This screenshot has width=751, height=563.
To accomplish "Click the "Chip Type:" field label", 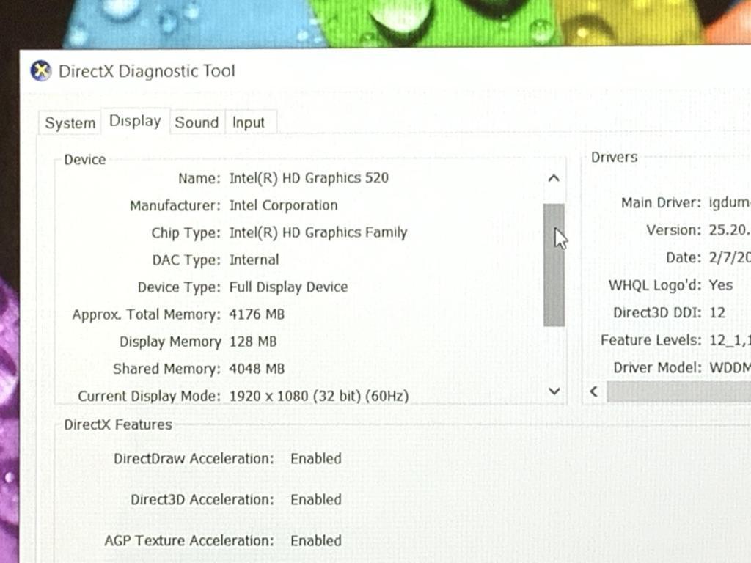I will point(186,233).
